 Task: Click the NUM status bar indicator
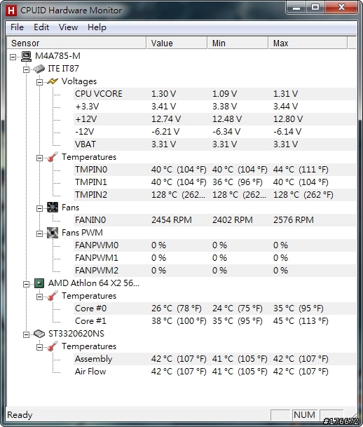(x=304, y=415)
